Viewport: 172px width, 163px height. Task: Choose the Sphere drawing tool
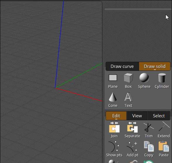pos(144,81)
